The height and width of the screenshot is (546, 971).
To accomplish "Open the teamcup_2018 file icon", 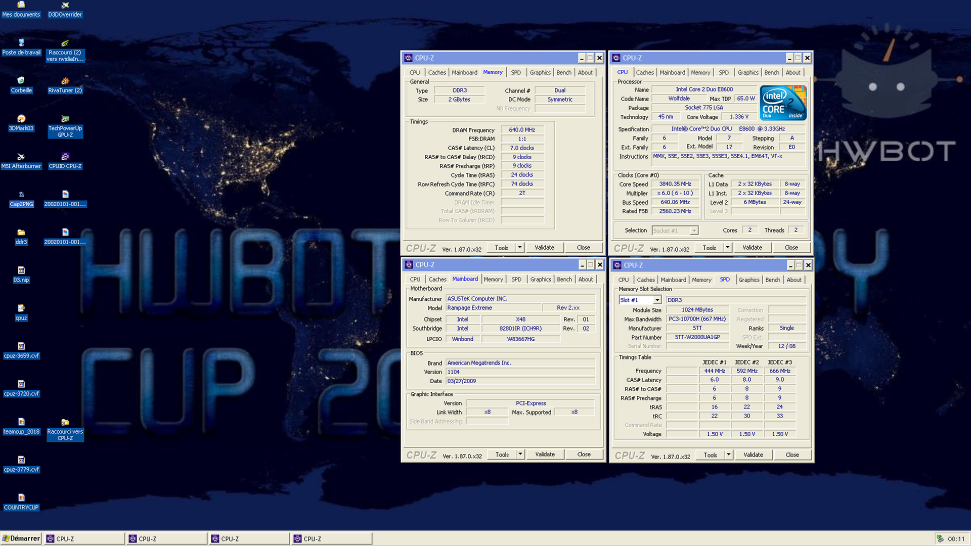I will pyautogui.click(x=21, y=426).
